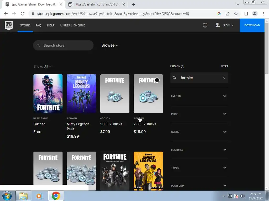This screenshot has width=269, height=201.
Task: Launch the media player taskbar icon
Action: tap(39, 196)
